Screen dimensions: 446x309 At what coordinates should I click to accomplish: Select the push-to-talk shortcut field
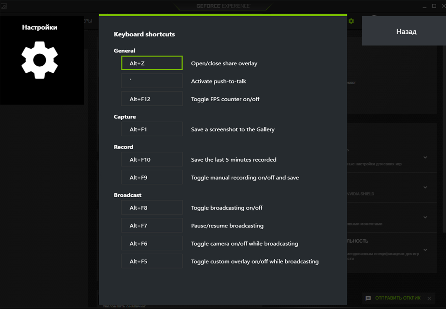tap(152, 81)
